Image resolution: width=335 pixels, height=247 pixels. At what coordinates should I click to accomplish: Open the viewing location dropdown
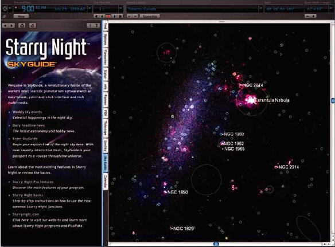click(260, 9)
